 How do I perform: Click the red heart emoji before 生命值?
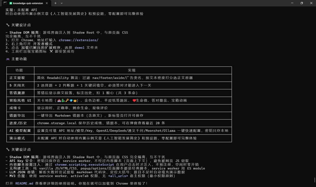point(134,100)
